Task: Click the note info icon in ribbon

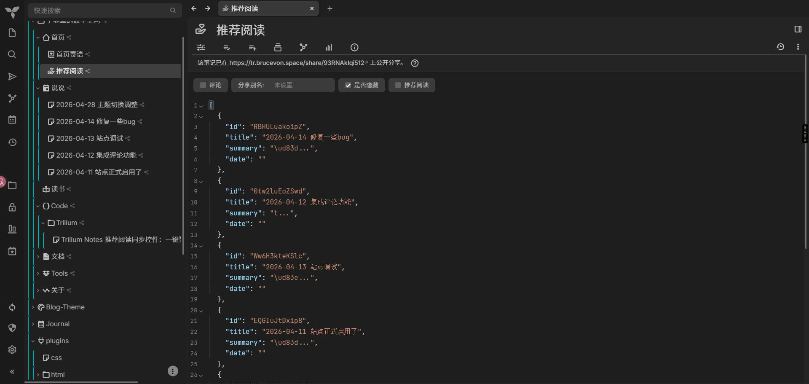Action: pos(354,47)
